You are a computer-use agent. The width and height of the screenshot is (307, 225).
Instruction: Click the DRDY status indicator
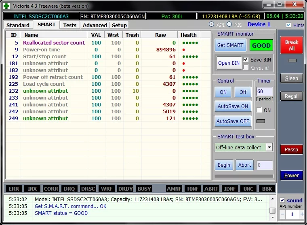click(x=126, y=189)
